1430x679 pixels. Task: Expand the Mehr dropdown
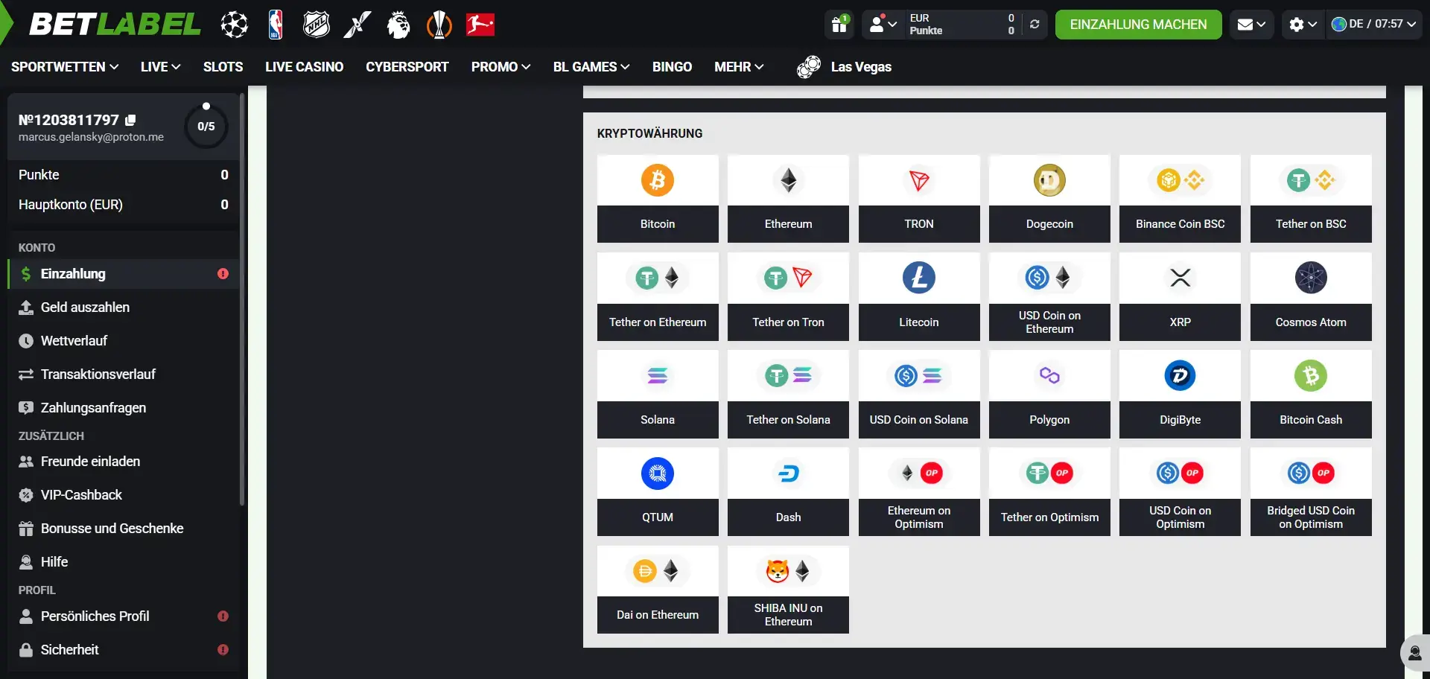739,67
